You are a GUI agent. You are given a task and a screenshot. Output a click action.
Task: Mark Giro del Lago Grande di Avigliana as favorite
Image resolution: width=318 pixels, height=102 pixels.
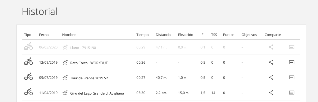pyautogui.click(x=65, y=93)
